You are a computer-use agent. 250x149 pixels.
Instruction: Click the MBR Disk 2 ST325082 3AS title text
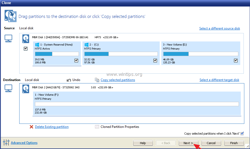pos(56,87)
